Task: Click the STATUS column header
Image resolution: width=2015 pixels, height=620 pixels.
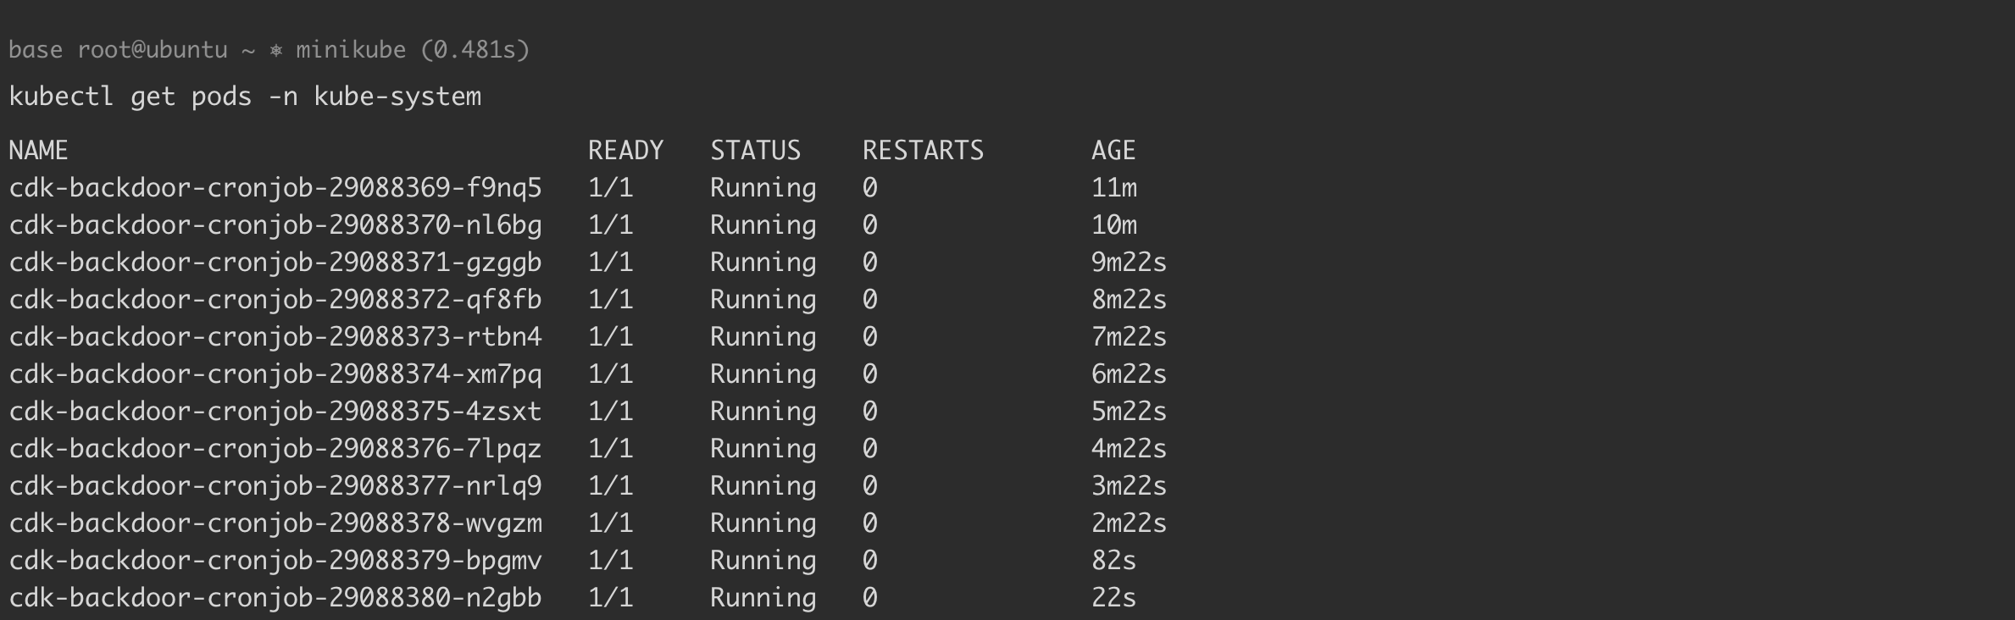Action: tap(755, 151)
